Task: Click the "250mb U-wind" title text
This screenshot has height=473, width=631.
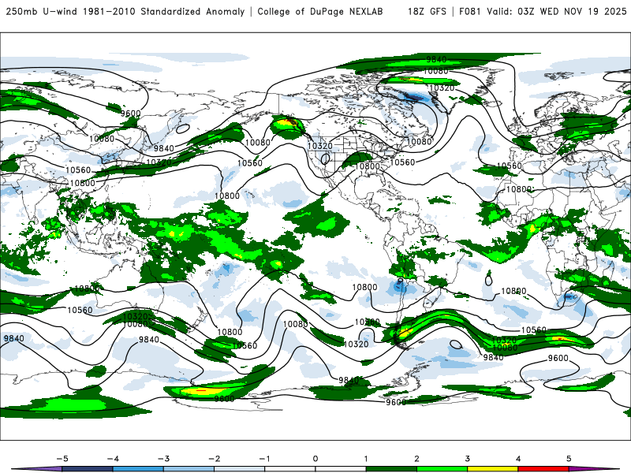Action: point(42,11)
